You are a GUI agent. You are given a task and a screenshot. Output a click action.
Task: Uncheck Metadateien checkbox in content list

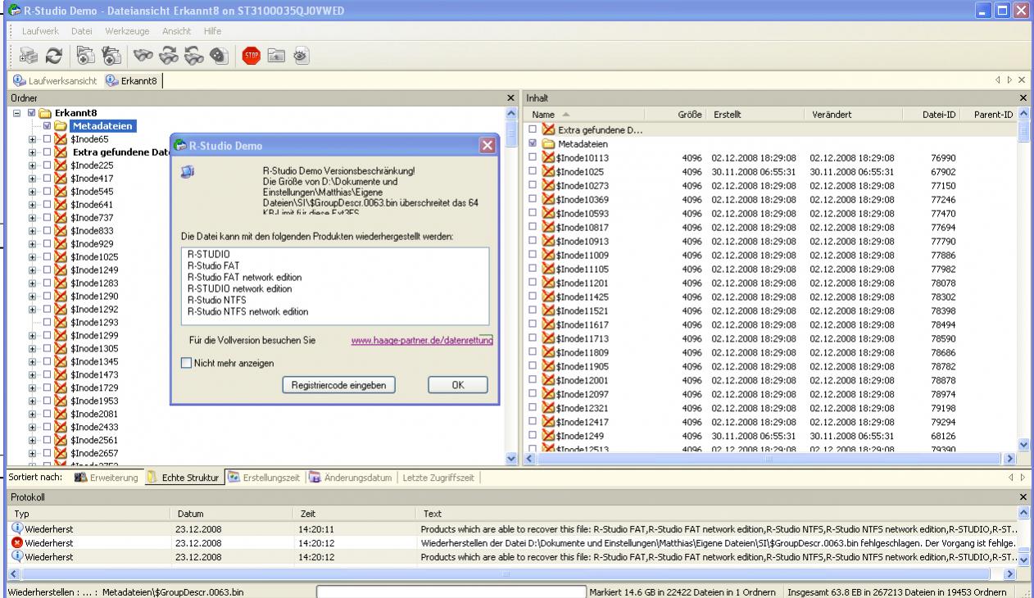coord(533,145)
